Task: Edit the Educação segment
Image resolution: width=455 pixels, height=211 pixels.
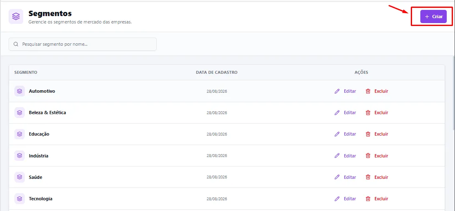Action: [345, 134]
